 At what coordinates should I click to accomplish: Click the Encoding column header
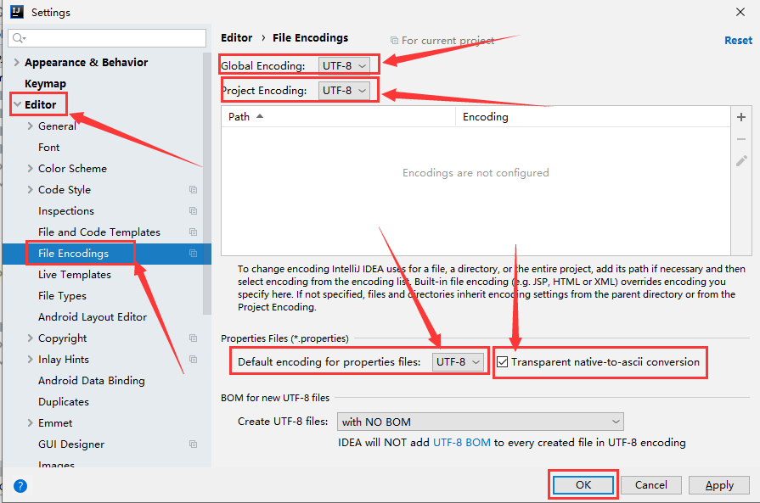593,117
